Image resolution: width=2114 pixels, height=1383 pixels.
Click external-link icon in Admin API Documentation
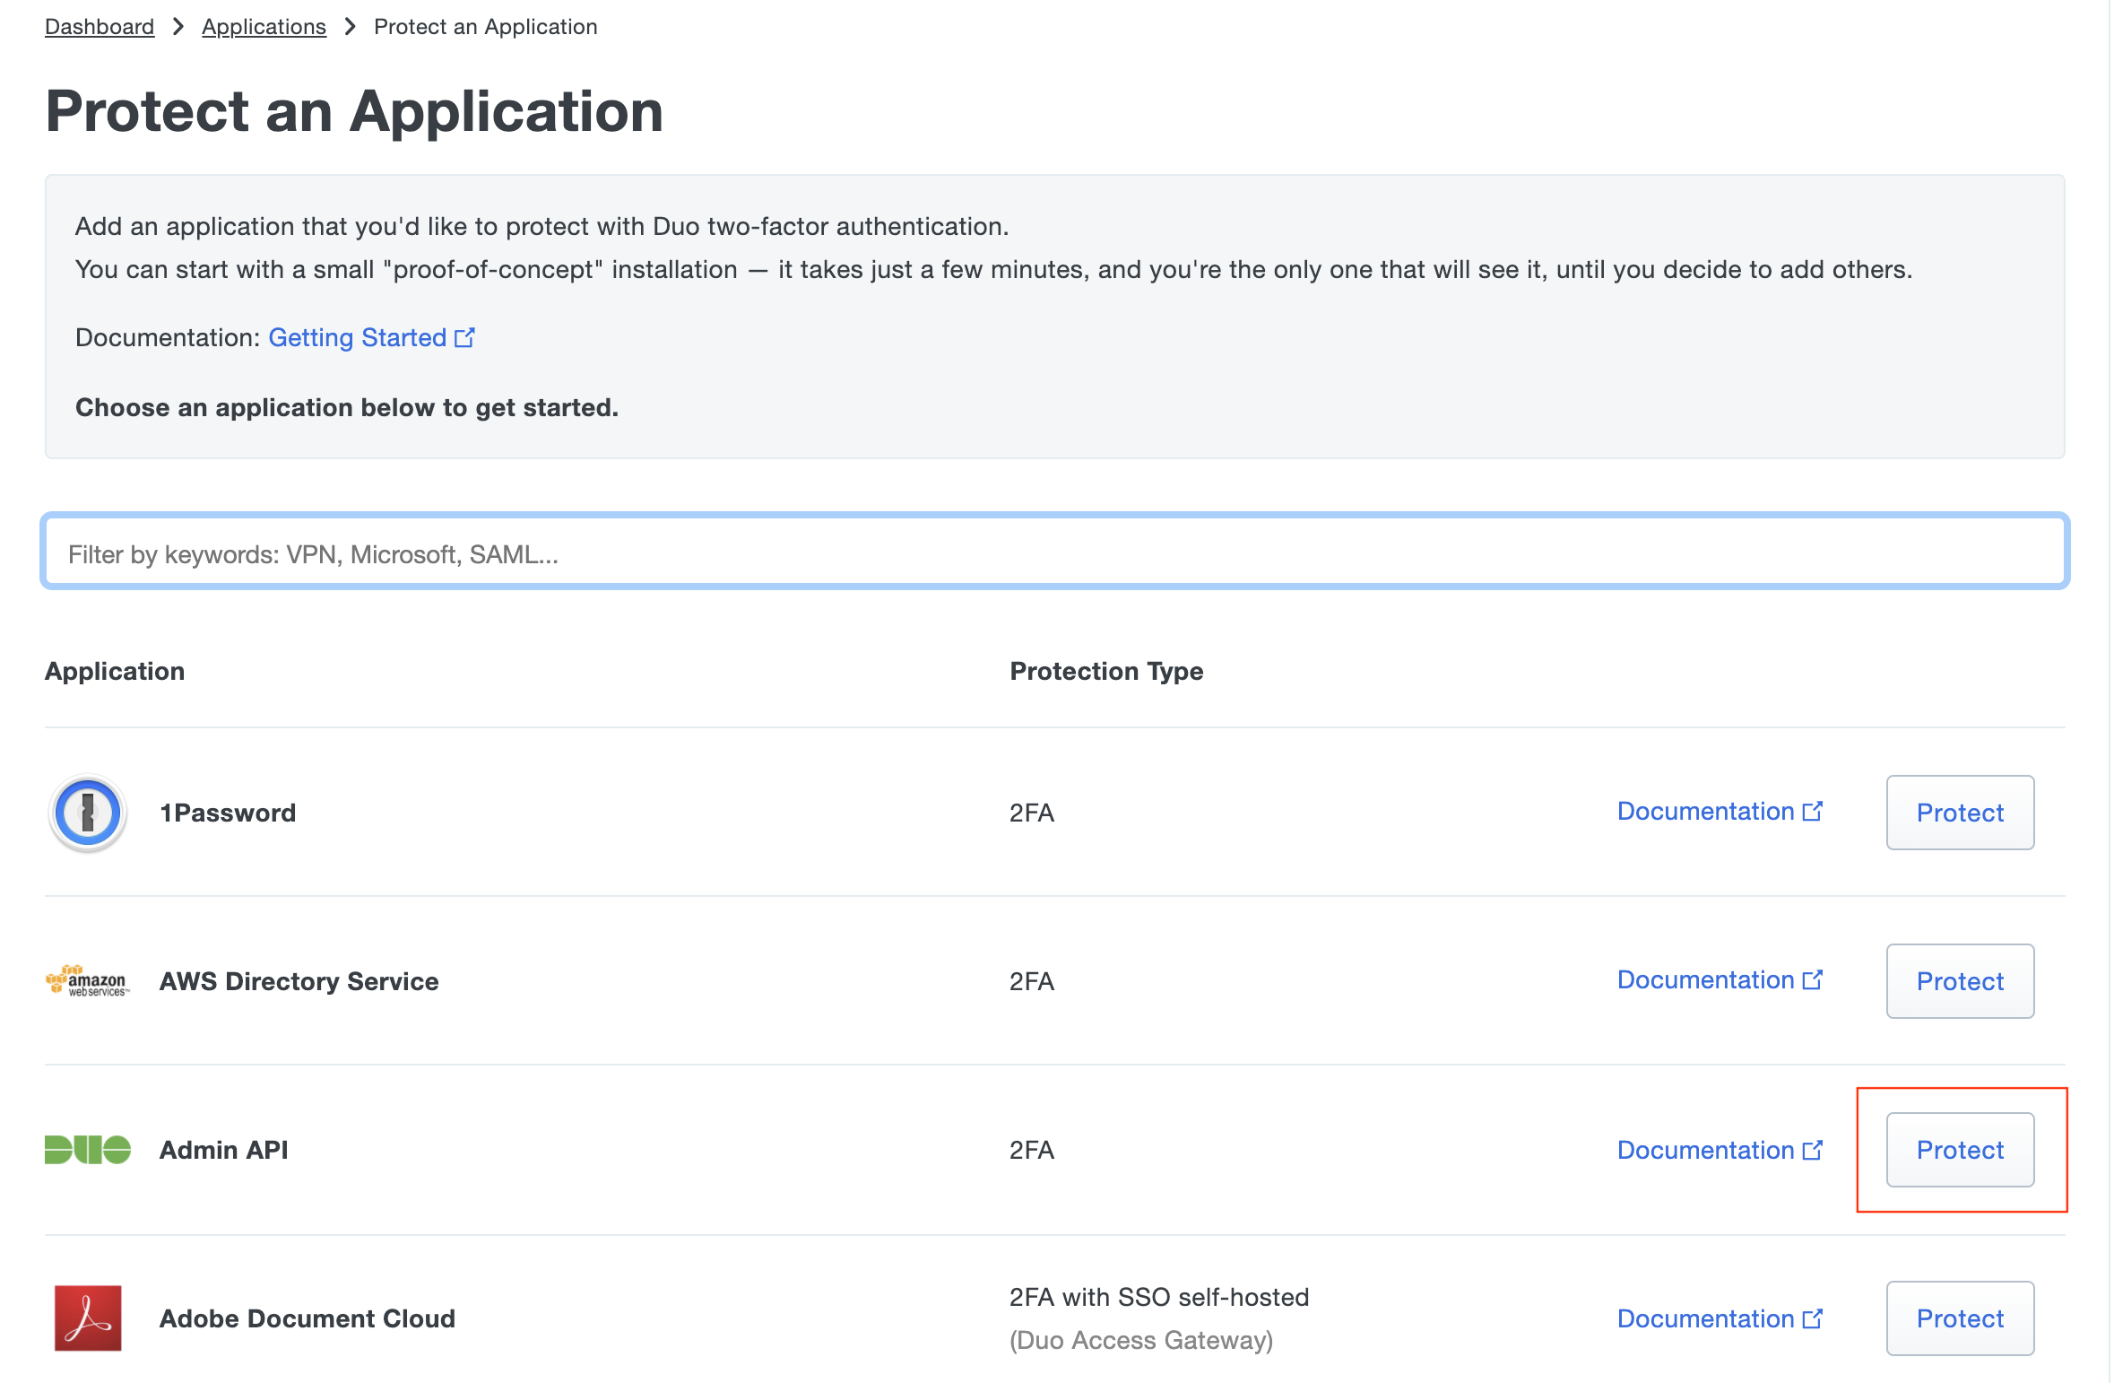point(1813,1150)
